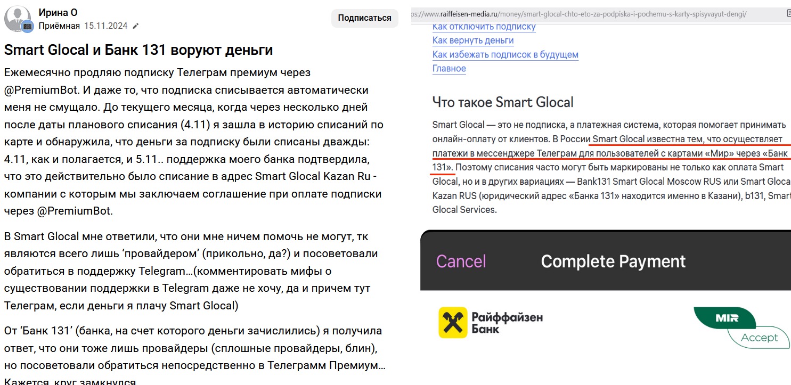Jump to the 'Главное' section link

click(x=449, y=68)
